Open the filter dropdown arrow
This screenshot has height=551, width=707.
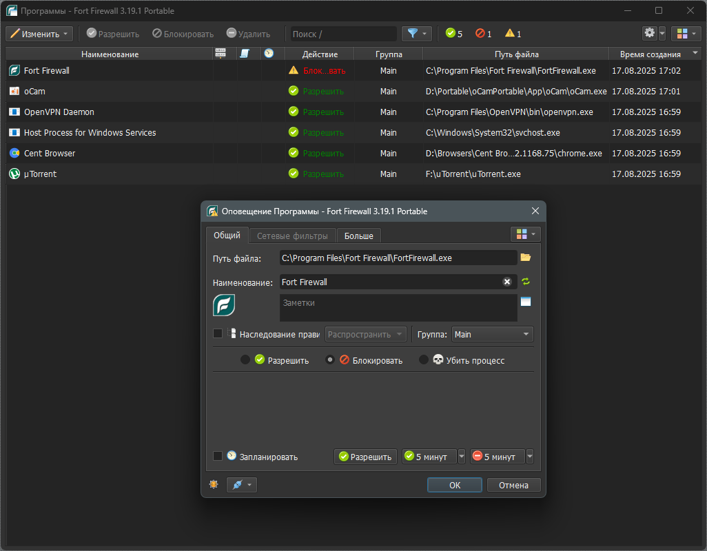click(x=424, y=34)
